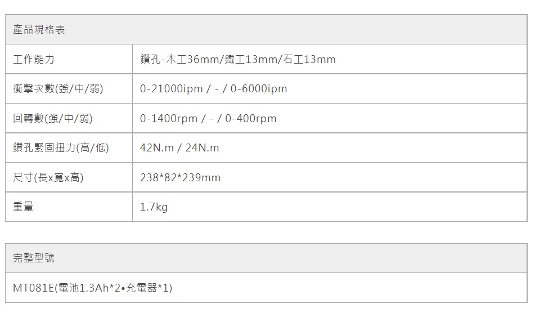Click the 完整型號 section header

pyautogui.click(x=34, y=258)
